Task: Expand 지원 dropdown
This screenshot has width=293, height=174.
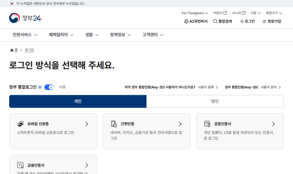Action: pyautogui.click(x=256, y=13)
